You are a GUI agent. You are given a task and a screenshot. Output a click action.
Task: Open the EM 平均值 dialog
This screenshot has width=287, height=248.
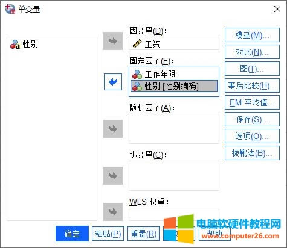coord(252,102)
